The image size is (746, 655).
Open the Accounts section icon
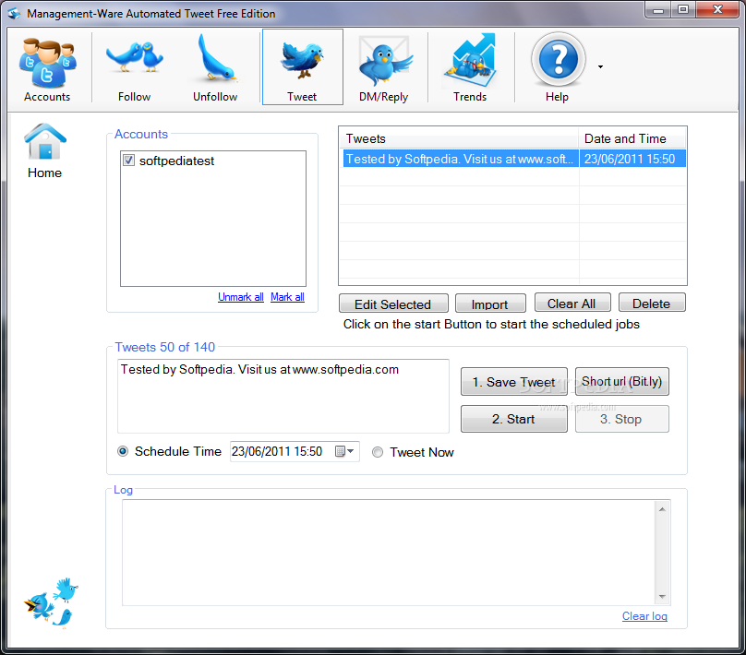[x=47, y=68]
